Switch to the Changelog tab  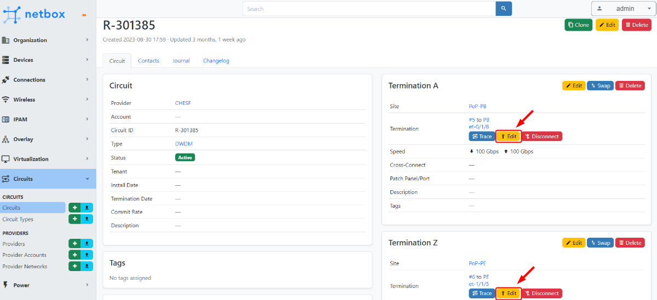tap(216, 61)
